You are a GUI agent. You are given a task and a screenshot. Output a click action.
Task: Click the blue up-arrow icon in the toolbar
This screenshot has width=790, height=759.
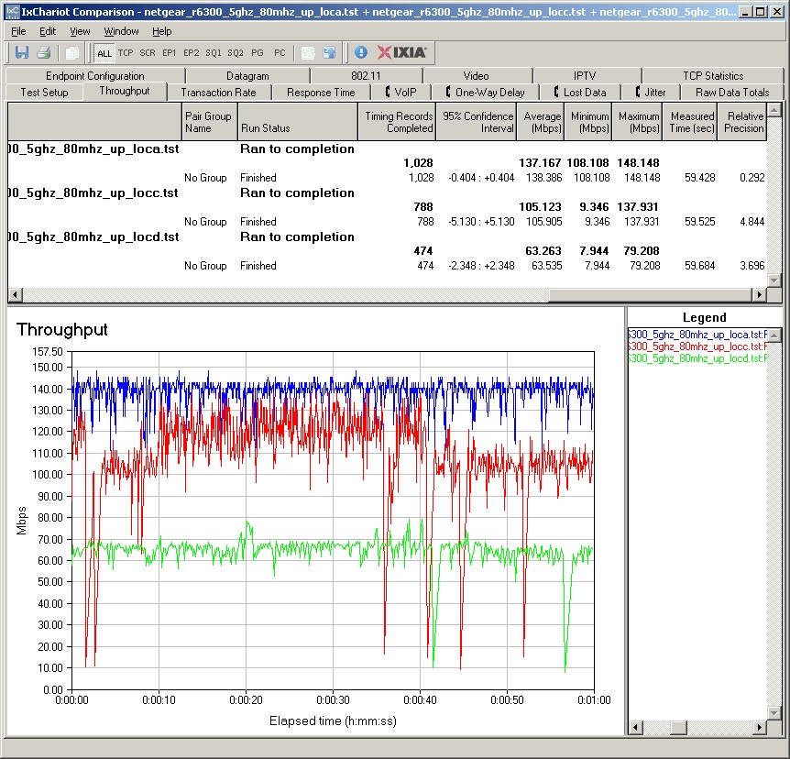(330, 52)
